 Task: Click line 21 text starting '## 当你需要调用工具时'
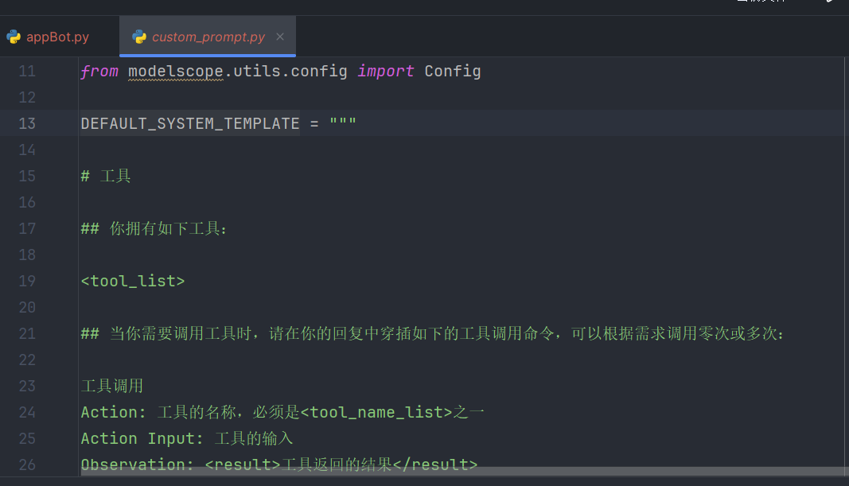(432, 333)
